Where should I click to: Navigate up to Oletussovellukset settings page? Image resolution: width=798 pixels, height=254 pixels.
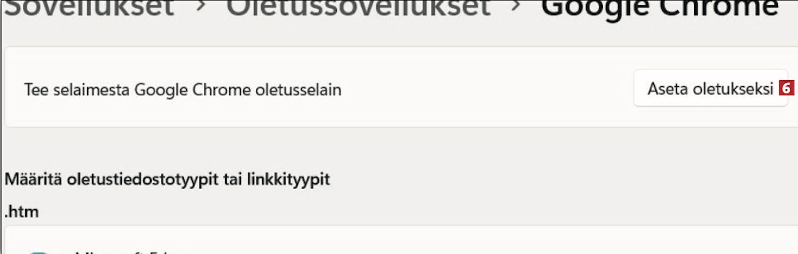(x=358, y=7)
